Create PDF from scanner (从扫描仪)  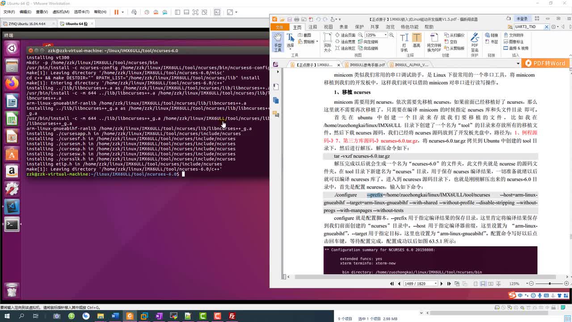[x=454, y=35]
